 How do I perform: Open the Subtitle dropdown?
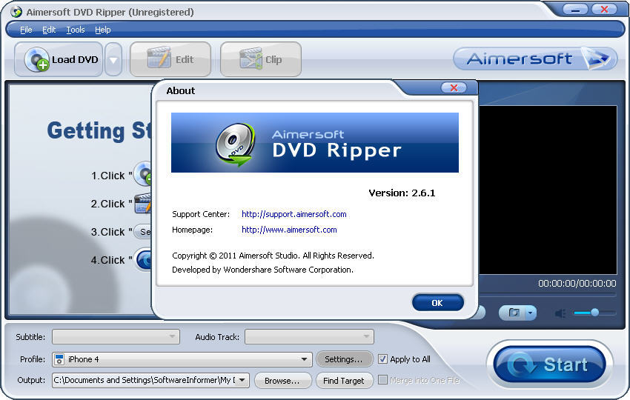pyautogui.click(x=116, y=336)
